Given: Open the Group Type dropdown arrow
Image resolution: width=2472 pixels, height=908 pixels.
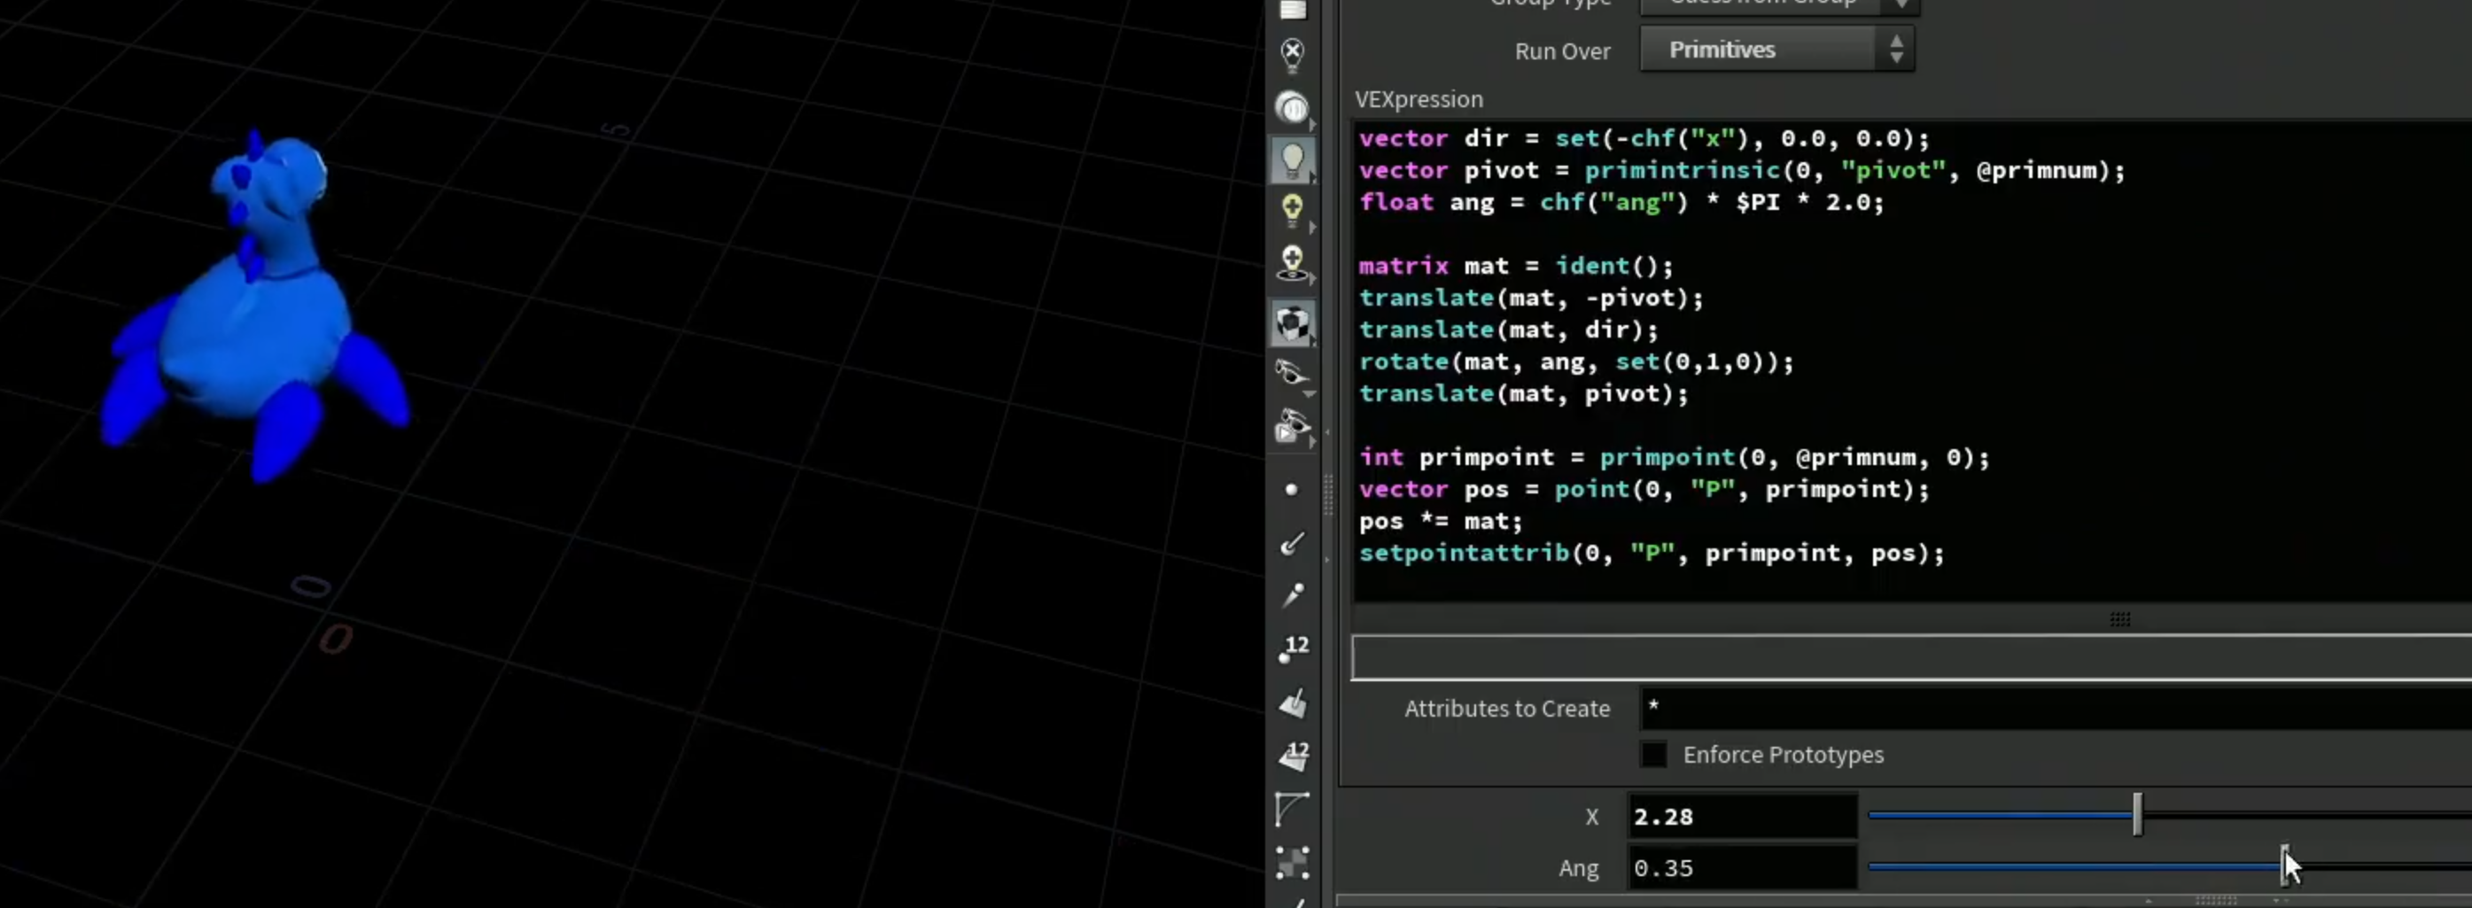Looking at the screenshot, I should [1900, 4].
